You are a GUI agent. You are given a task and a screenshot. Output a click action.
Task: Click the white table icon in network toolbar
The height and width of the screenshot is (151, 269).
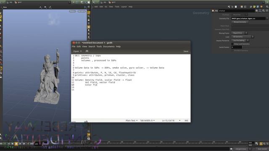tap(236, 7)
